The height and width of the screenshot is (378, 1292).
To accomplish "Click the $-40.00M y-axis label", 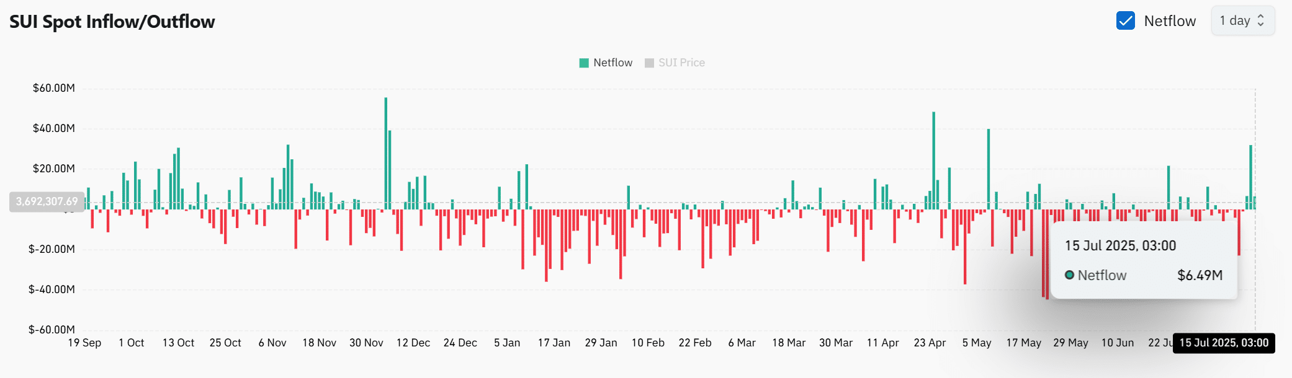I will (x=52, y=289).
